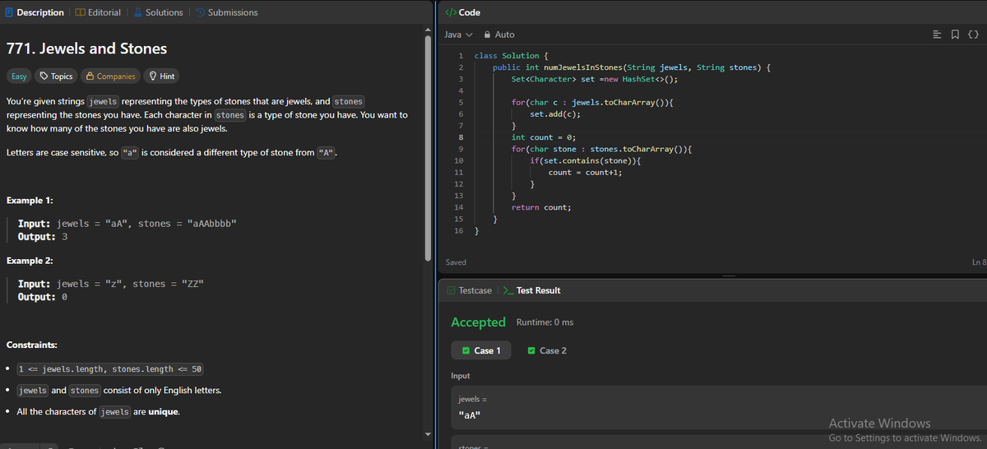Click the 'class Solution {' code line
The width and height of the screenshot is (987, 449).
[511, 56]
